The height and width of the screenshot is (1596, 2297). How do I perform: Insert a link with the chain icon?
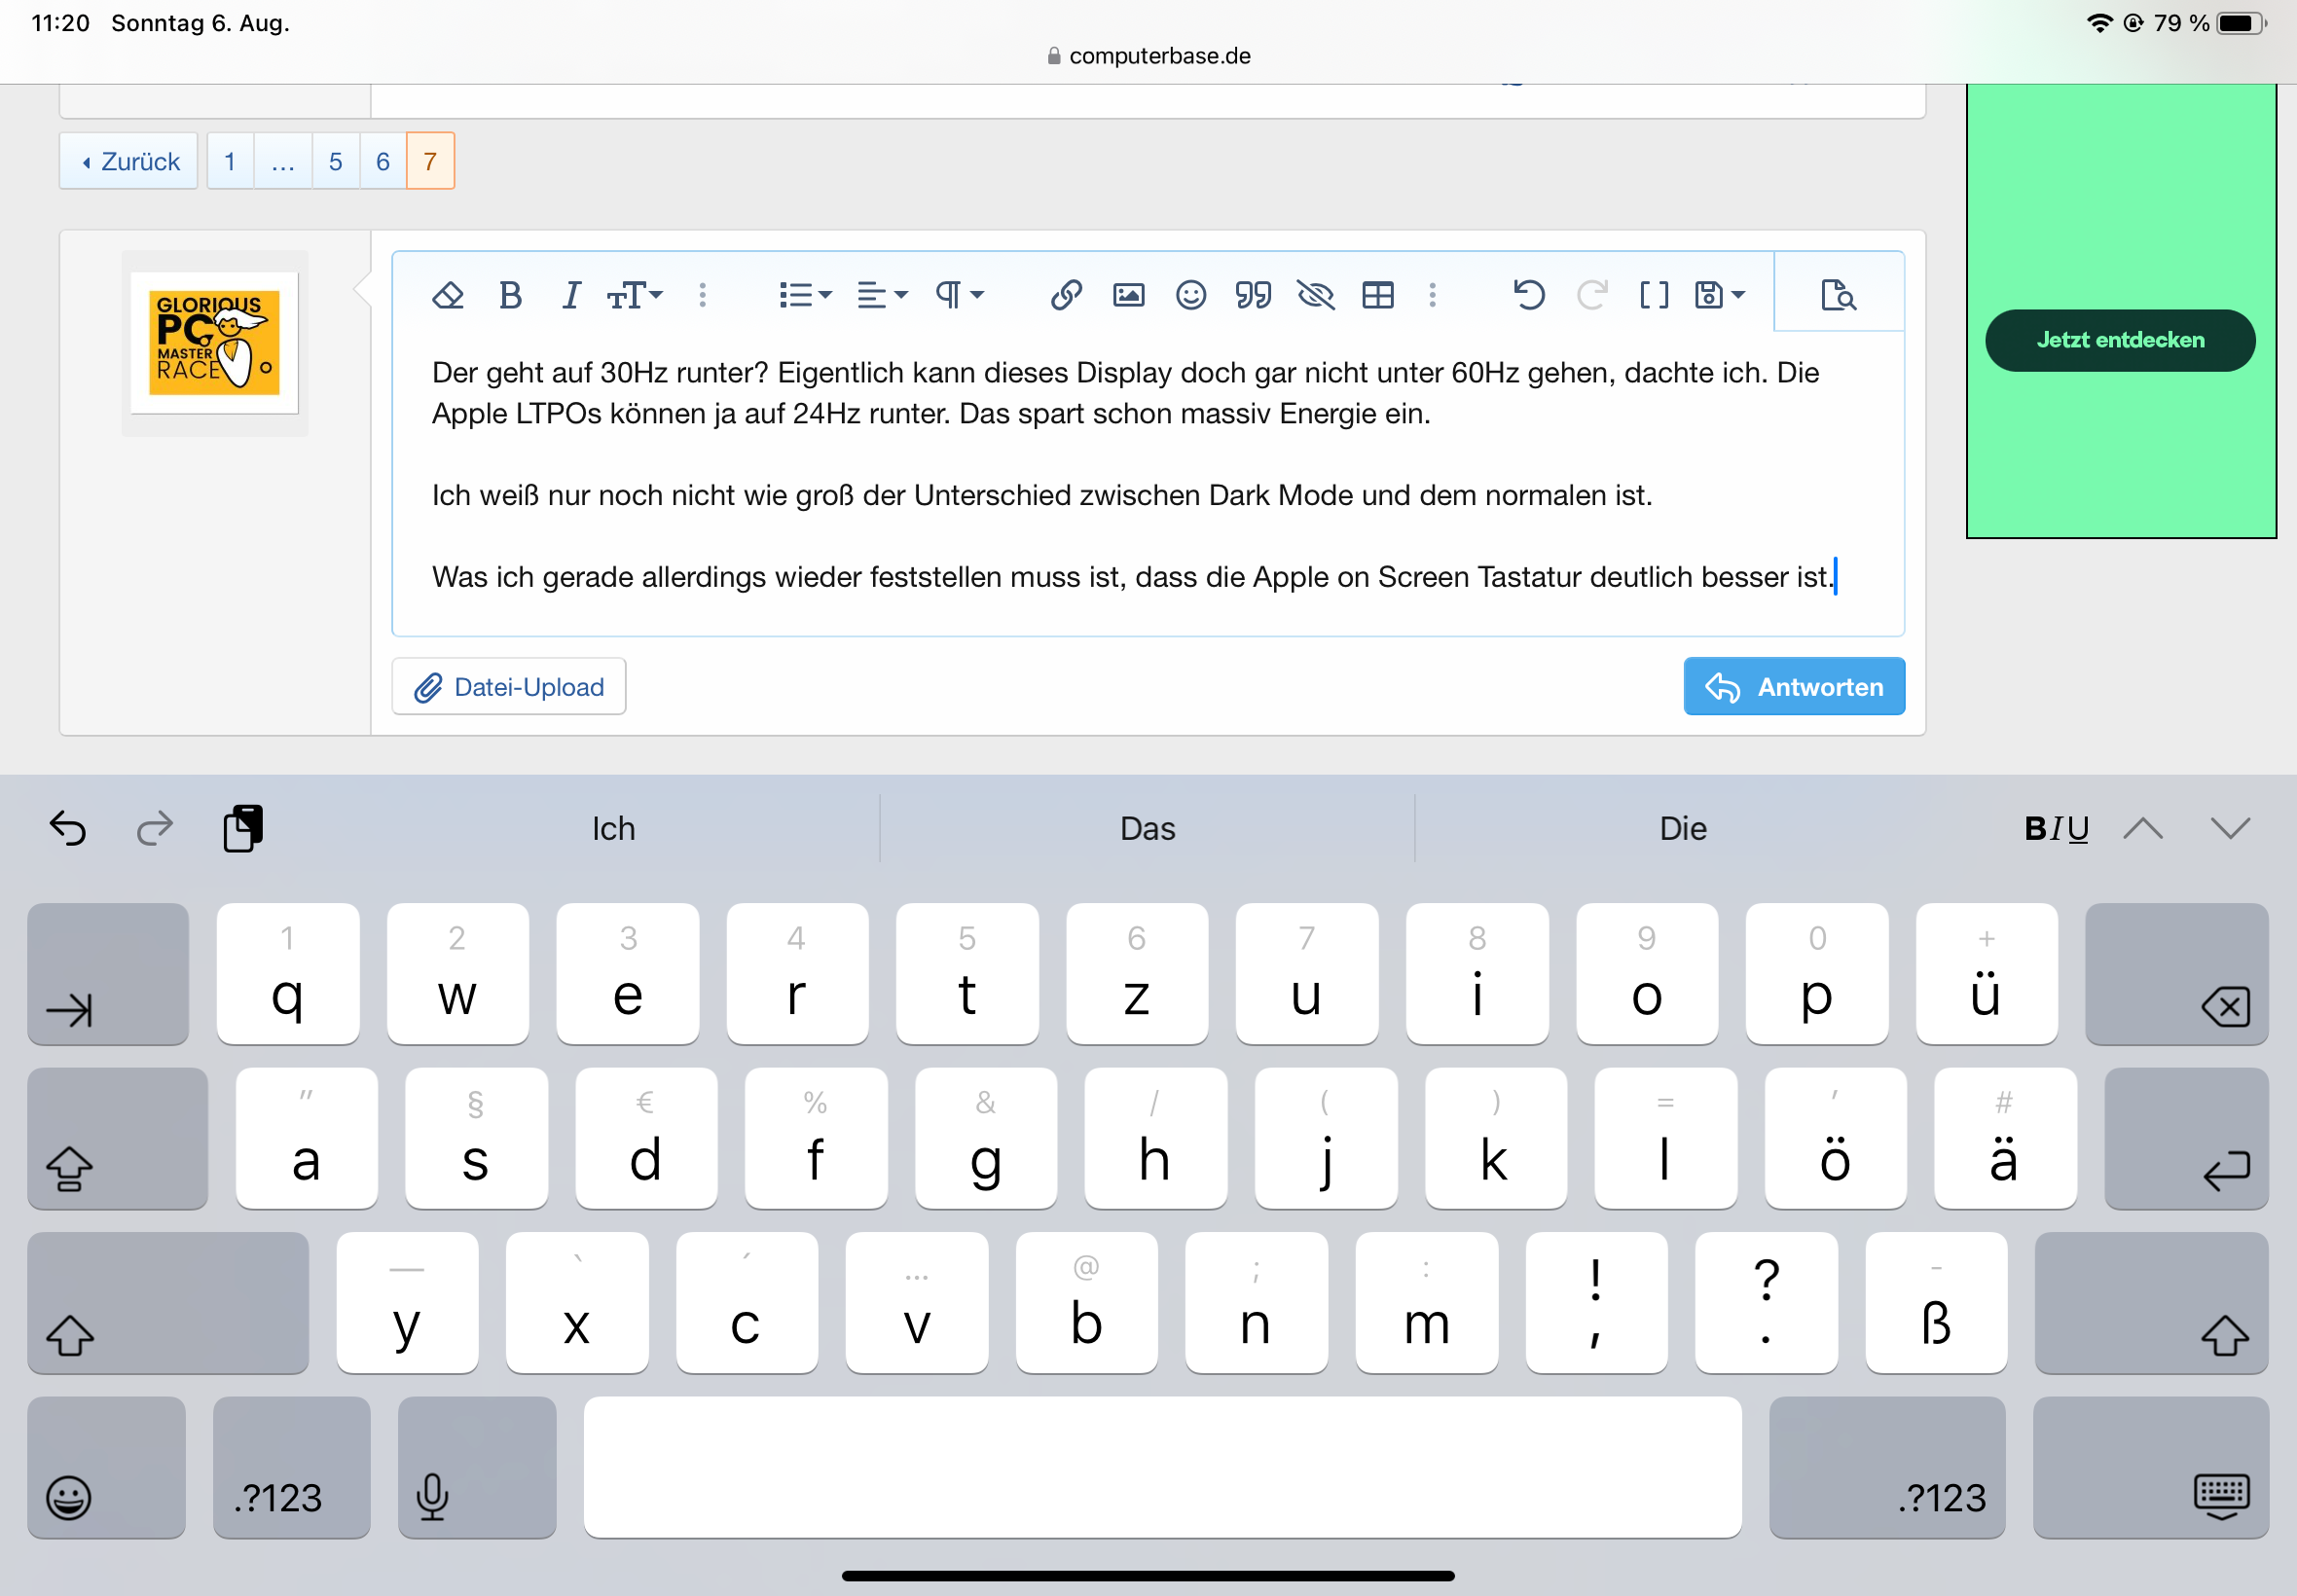click(x=1066, y=295)
